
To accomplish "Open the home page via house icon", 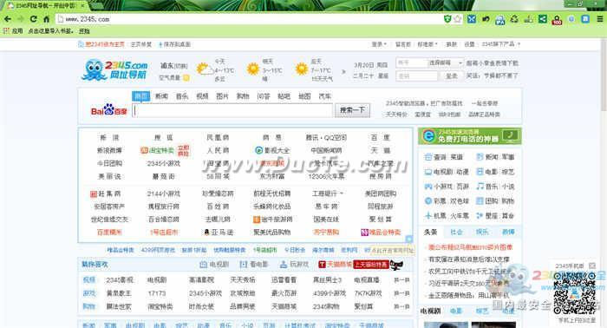I will pyautogui.click(x=47, y=19).
